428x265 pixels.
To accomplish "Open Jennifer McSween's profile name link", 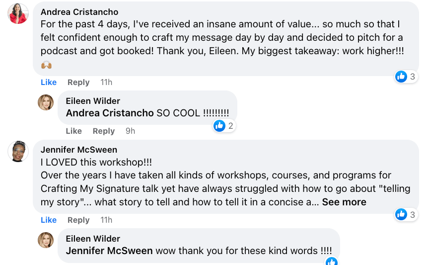I will pyautogui.click(x=79, y=149).
